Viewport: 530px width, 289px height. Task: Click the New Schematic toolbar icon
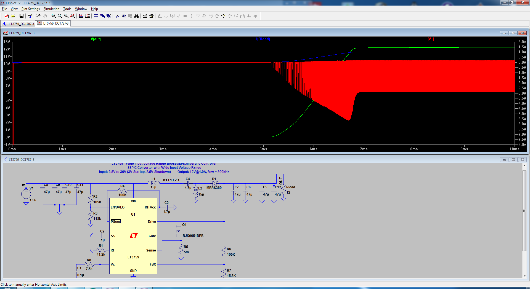click(x=7, y=16)
